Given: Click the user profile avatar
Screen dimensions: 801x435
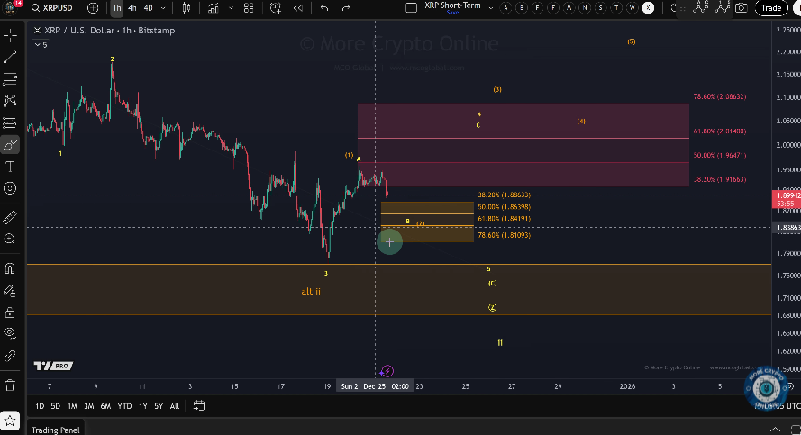Looking at the screenshot, I should (x=9, y=7).
